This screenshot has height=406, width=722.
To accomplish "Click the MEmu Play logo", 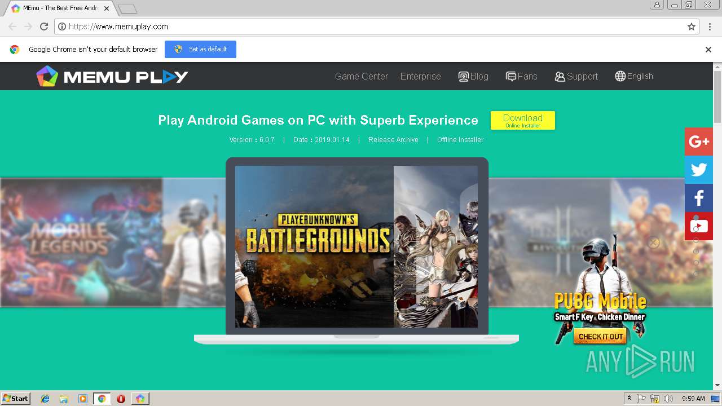I will [x=112, y=76].
